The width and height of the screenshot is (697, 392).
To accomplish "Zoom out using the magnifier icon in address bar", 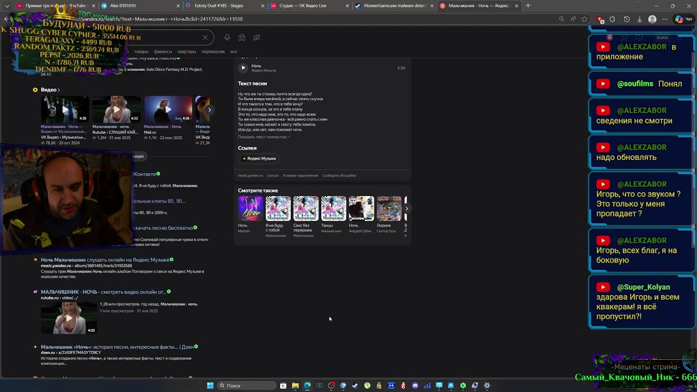I will [x=561, y=19].
